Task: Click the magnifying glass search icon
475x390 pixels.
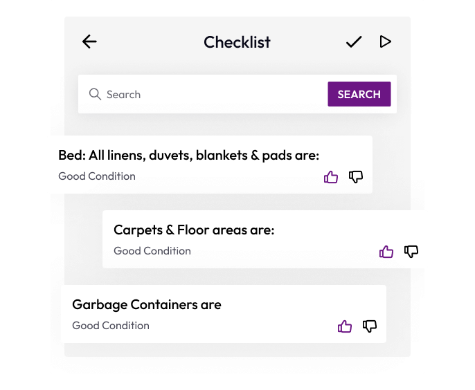Action: click(95, 94)
